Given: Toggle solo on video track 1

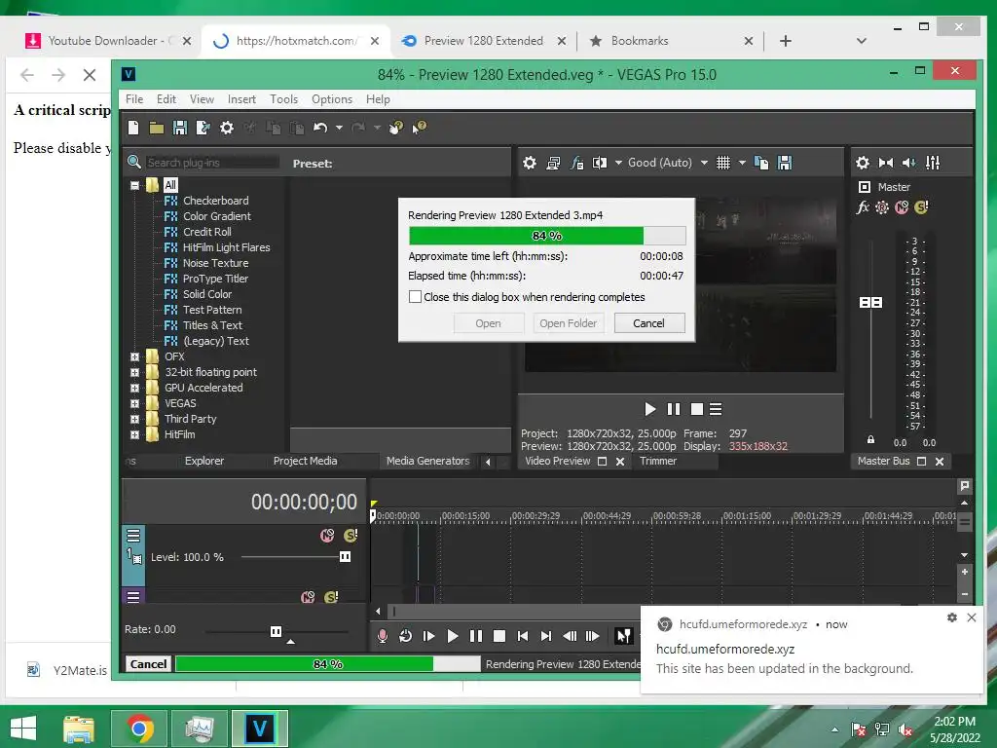Looking at the screenshot, I should click(x=351, y=536).
